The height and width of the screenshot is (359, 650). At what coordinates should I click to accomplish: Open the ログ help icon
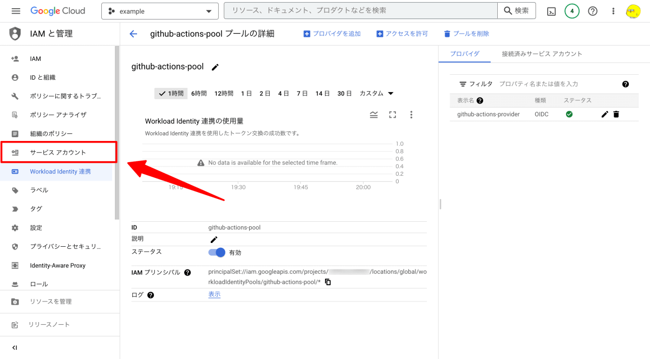[151, 295]
